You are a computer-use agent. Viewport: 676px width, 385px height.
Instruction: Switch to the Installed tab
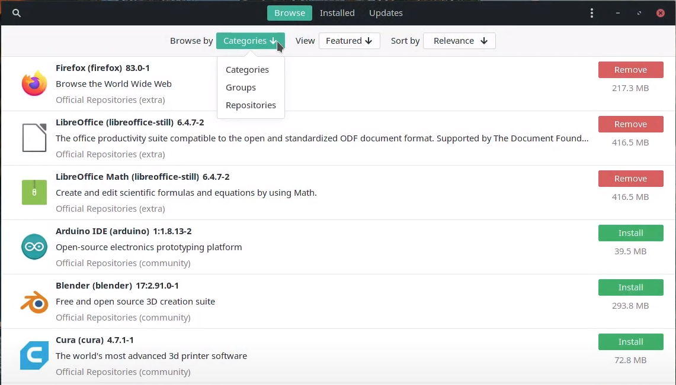[x=337, y=13]
